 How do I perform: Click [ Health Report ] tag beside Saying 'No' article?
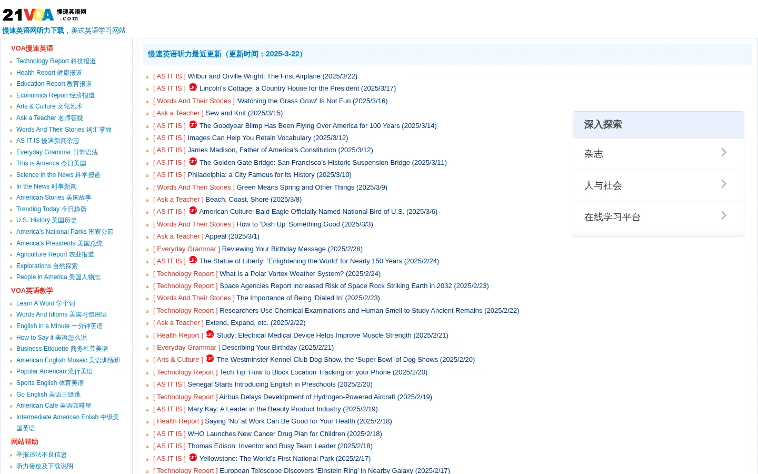pyautogui.click(x=178, y=421)
